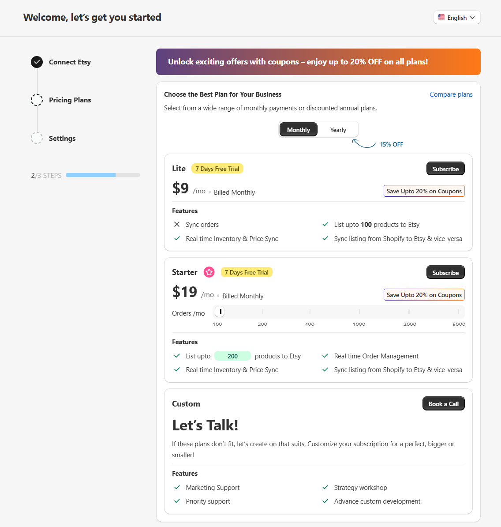The width and height of the screenshot is (501, 527).
Task: Click the checkmark icon beside Marketing Support
Action: 177,487
